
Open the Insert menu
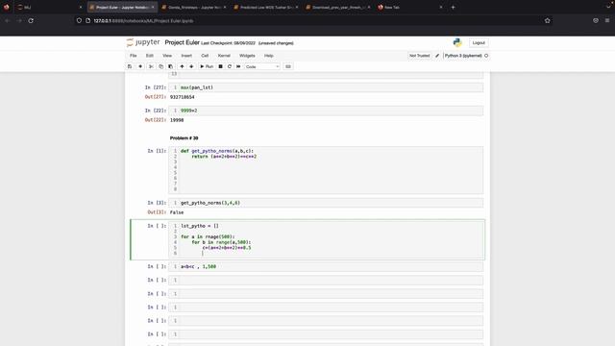click(x=186, y=56)
